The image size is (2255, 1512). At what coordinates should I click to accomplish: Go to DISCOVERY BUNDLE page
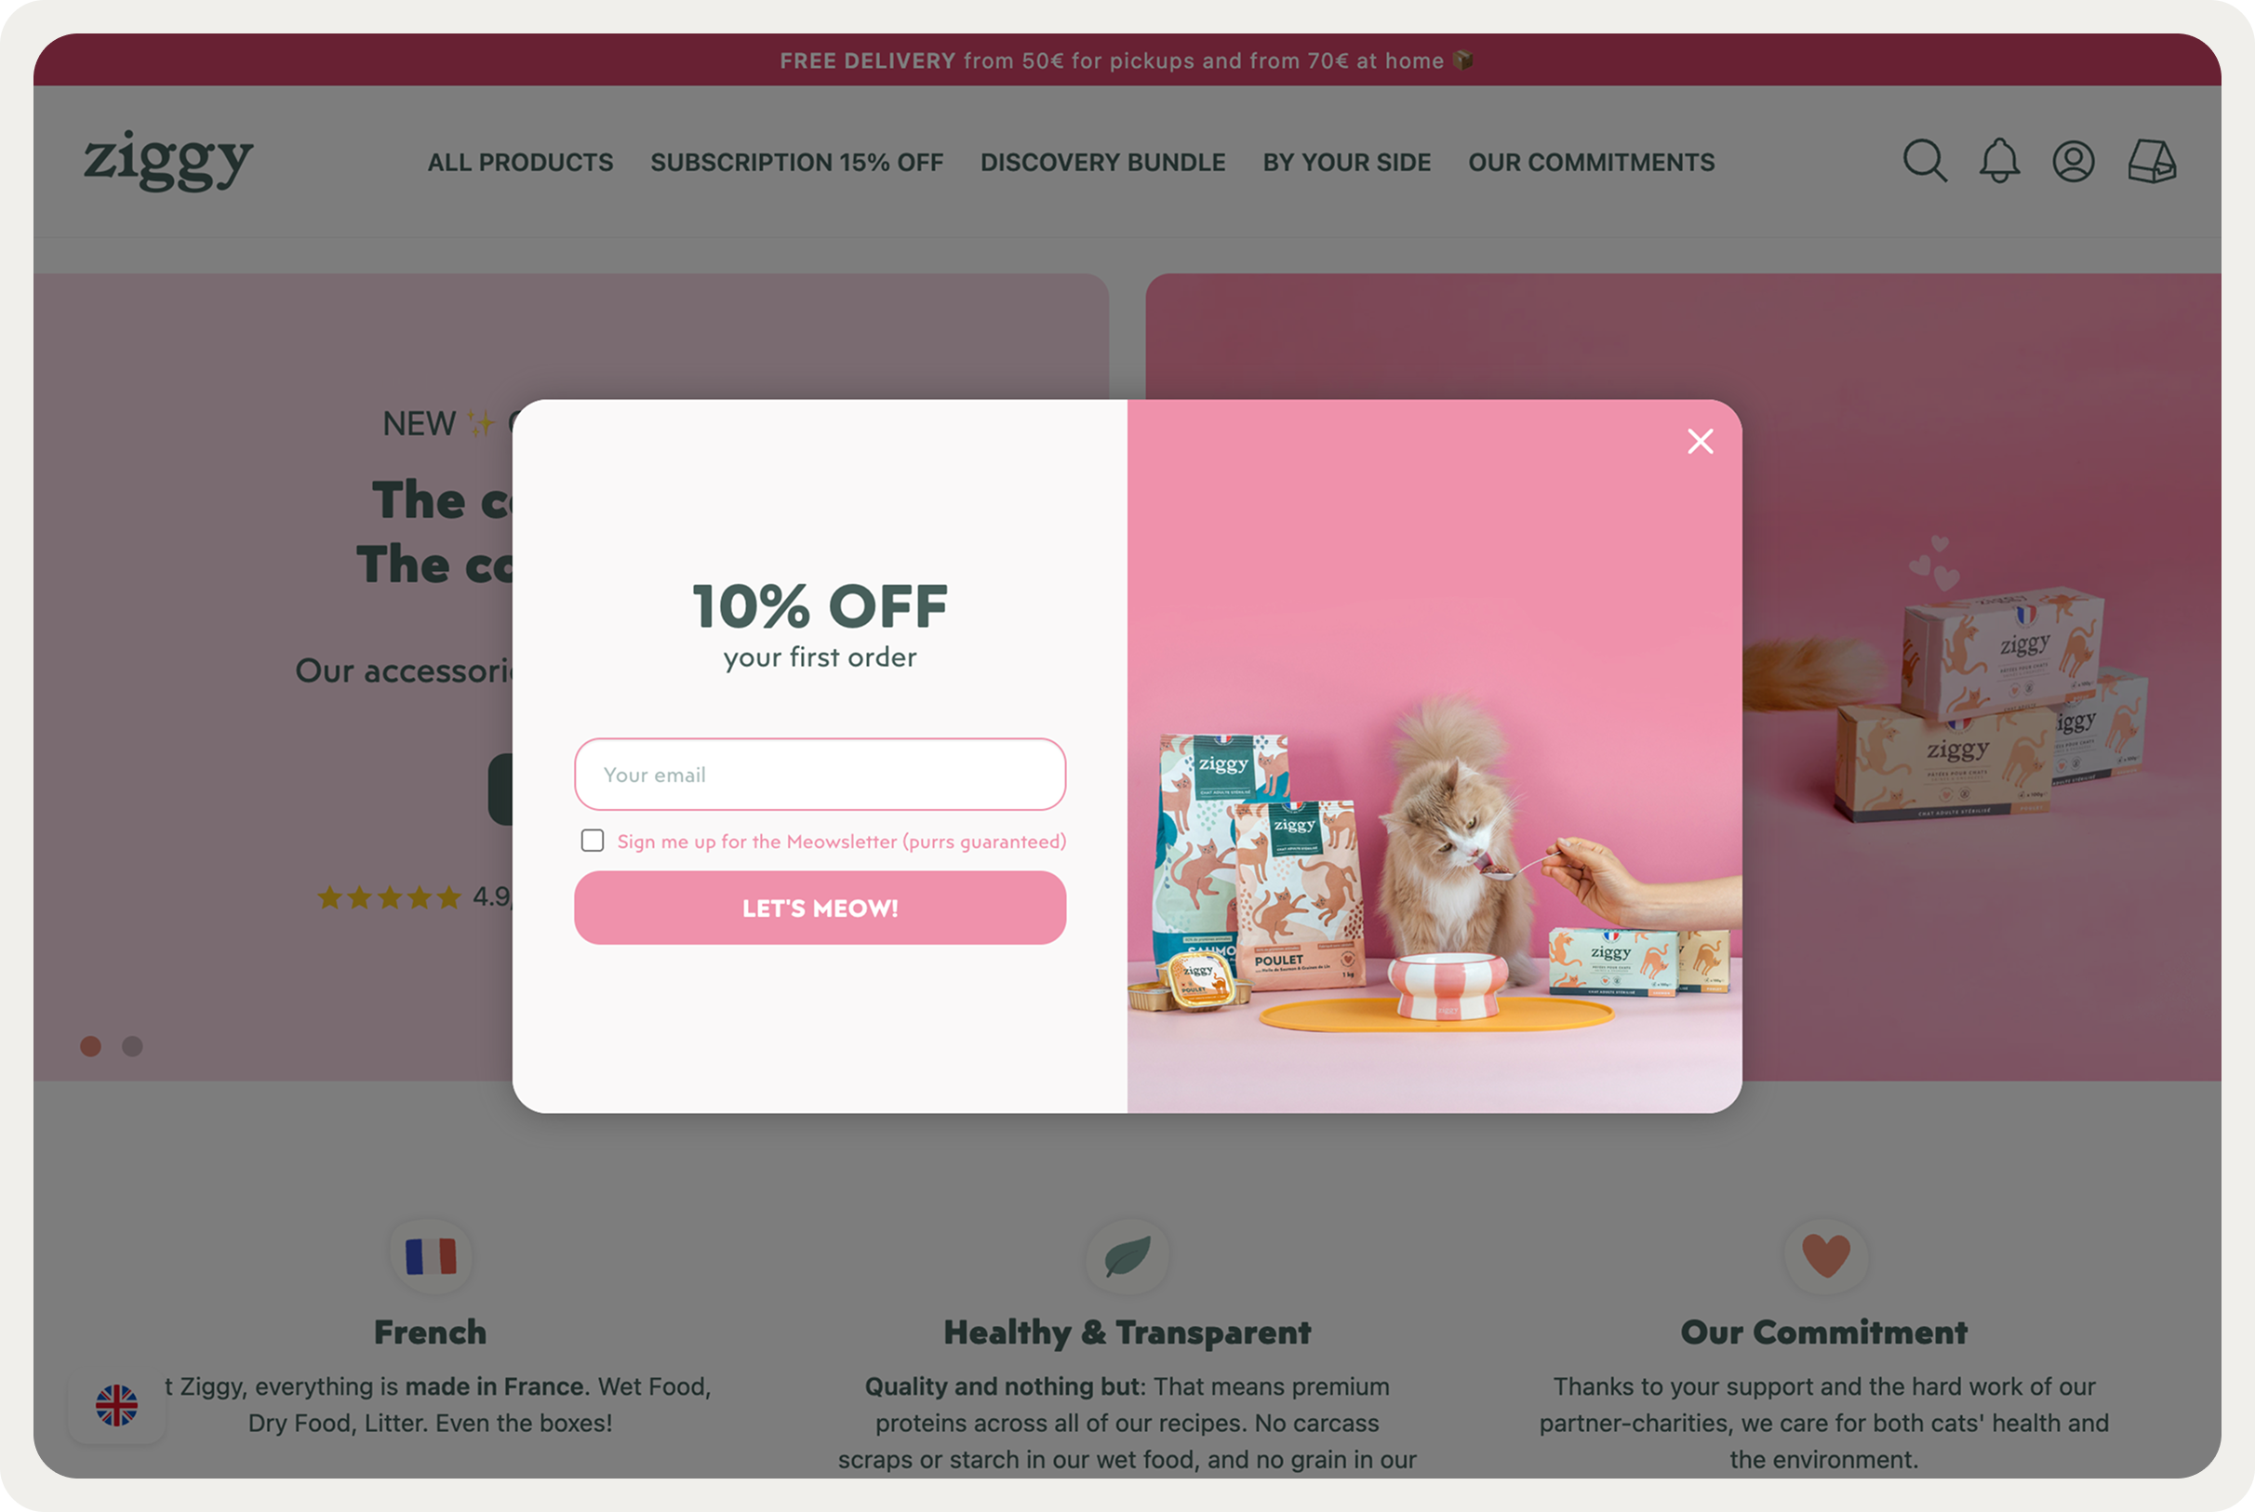(1103, 162)
